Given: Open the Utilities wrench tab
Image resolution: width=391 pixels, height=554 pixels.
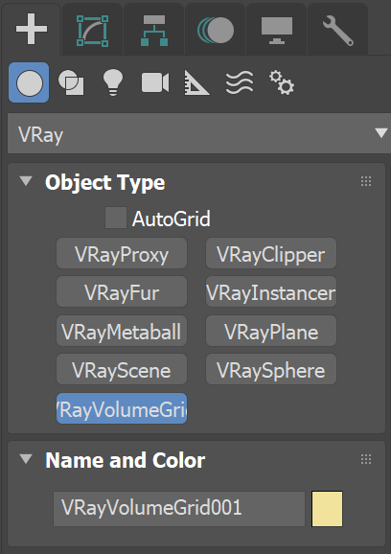Looking at the screenshot, I should (x=338, y=31).
